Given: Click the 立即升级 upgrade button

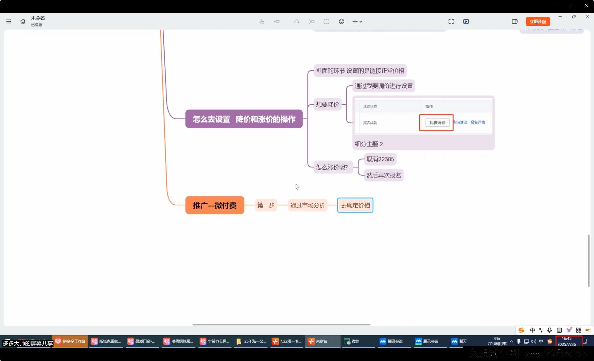Looking at the screenshot, I should 537,21.
